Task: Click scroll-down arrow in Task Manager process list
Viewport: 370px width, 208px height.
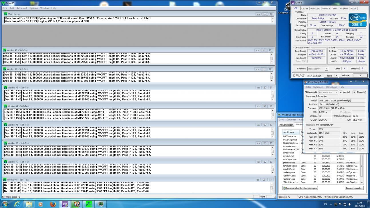Action: pos(362,183)
